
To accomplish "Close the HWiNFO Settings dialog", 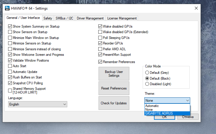I will [x=196, y=8].
